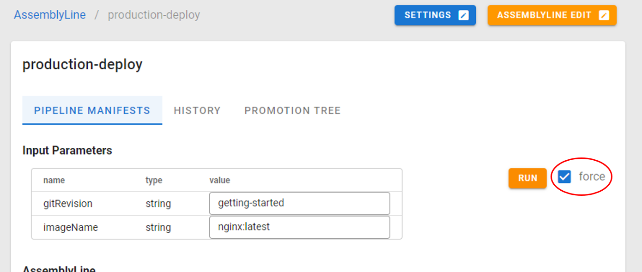Focus the gitRevision value input field
Image resolution: width=642 pixels, height=272 pixels.
click(299, 203)
